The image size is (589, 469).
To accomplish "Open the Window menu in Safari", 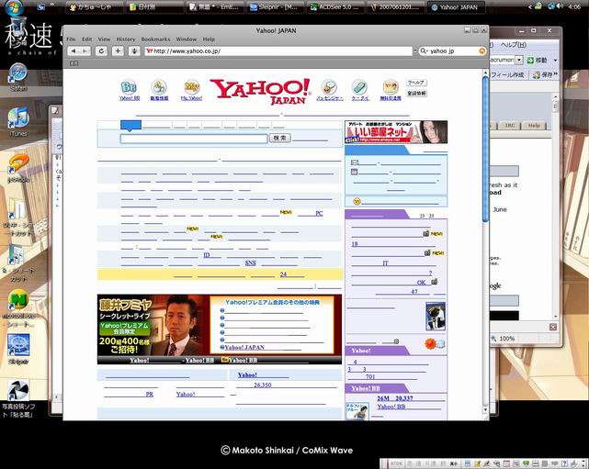I will click(x=187, y=39).
